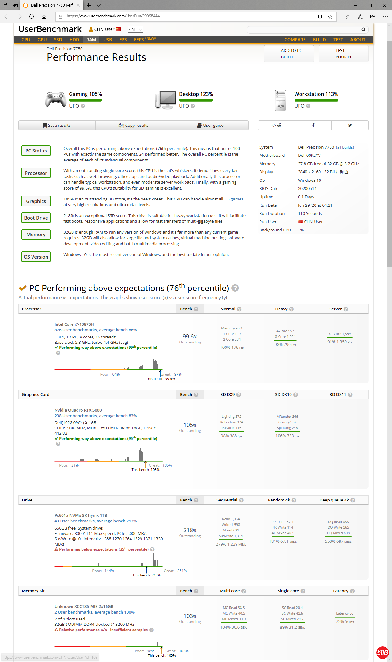Click the TEST YOUR PC button
The width and height of the screenshot is (392, 662).
[x=343, y=53]
